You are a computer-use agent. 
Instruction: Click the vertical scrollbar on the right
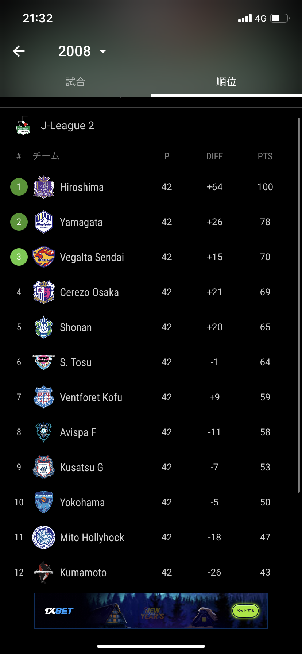[299, 305]
